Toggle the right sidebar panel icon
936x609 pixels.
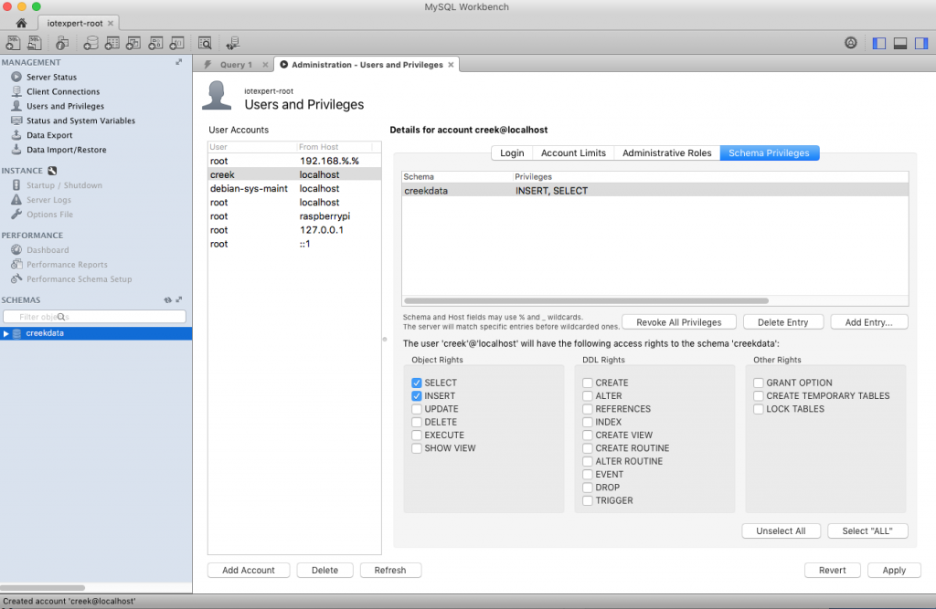tap(921, 43)
